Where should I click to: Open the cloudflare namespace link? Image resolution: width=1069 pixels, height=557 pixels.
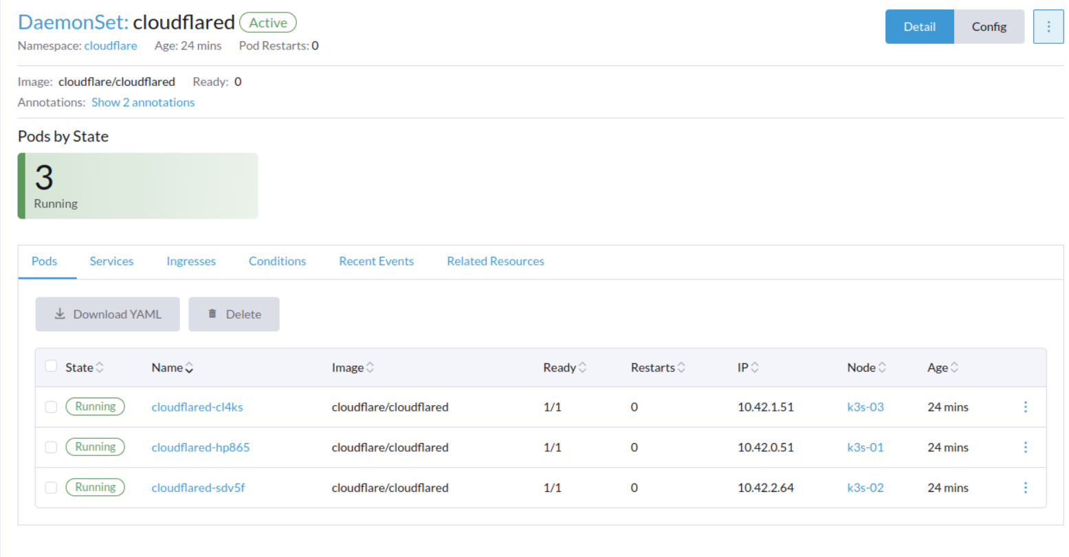[111, 46]
